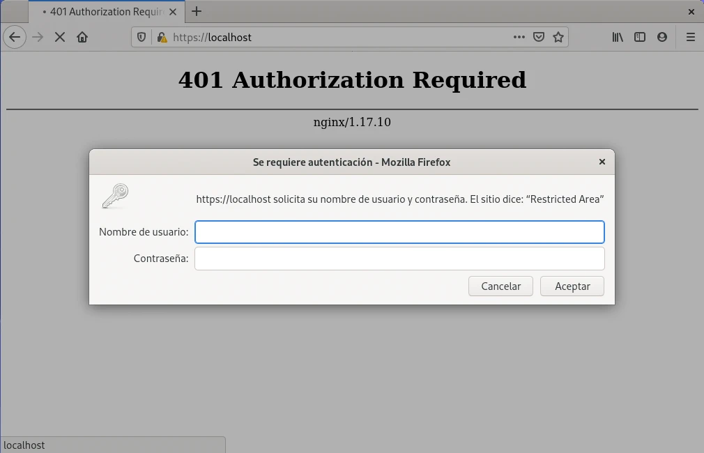Select the 401 Authorization Required tab
The width and height of the screenshot is (704, 453).
click(x=105, y=12)
